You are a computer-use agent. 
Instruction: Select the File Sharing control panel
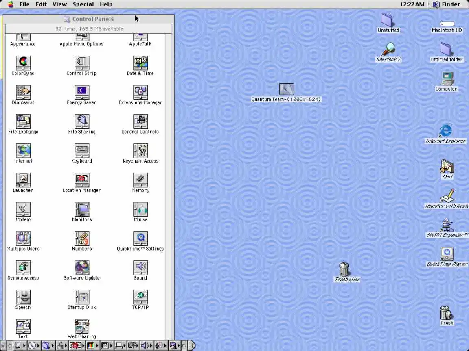point(82,121)
